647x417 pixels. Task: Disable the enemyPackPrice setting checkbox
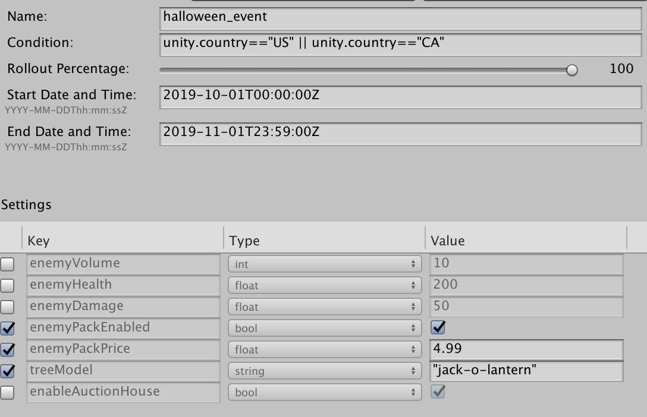8,349
